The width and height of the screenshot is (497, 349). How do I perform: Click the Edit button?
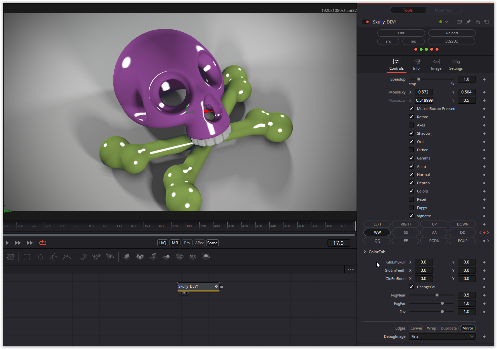401,33
